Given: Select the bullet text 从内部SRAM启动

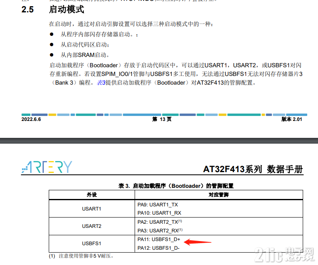Looking at the screenshot, I should click(85, 55).
